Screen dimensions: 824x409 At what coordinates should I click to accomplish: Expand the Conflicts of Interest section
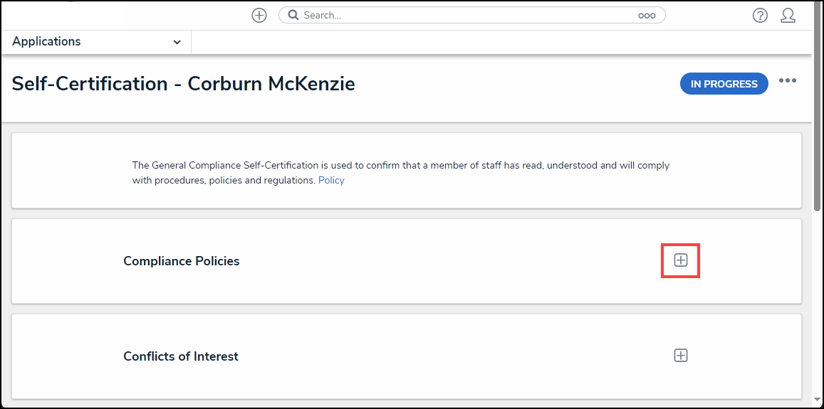pyautogui.click(x=681, y=356)
